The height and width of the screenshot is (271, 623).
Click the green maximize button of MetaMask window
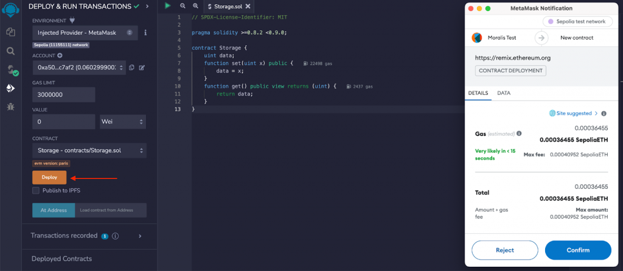click(x=488, y=9)
